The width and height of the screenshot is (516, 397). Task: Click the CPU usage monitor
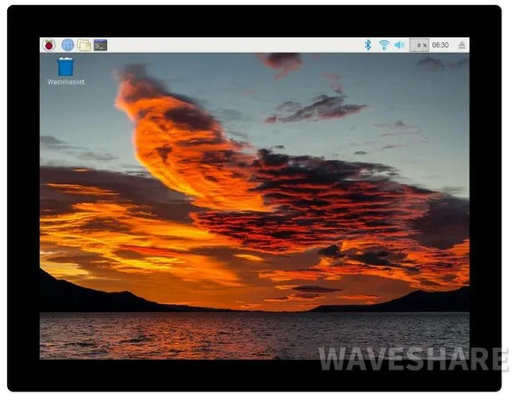click(419, 45)
